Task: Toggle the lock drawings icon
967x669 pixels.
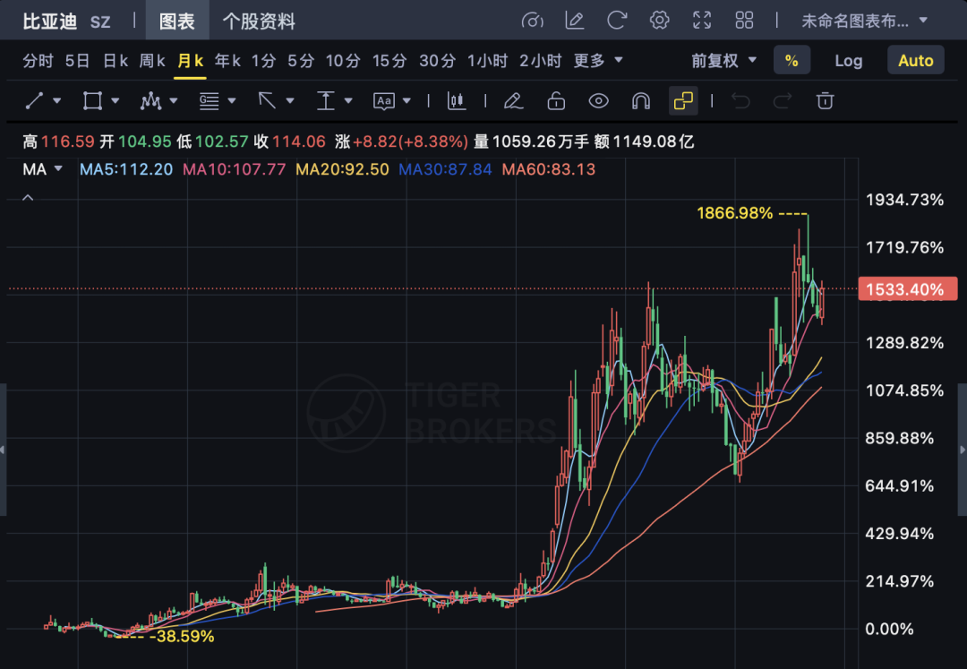Action: pos(556,100)
